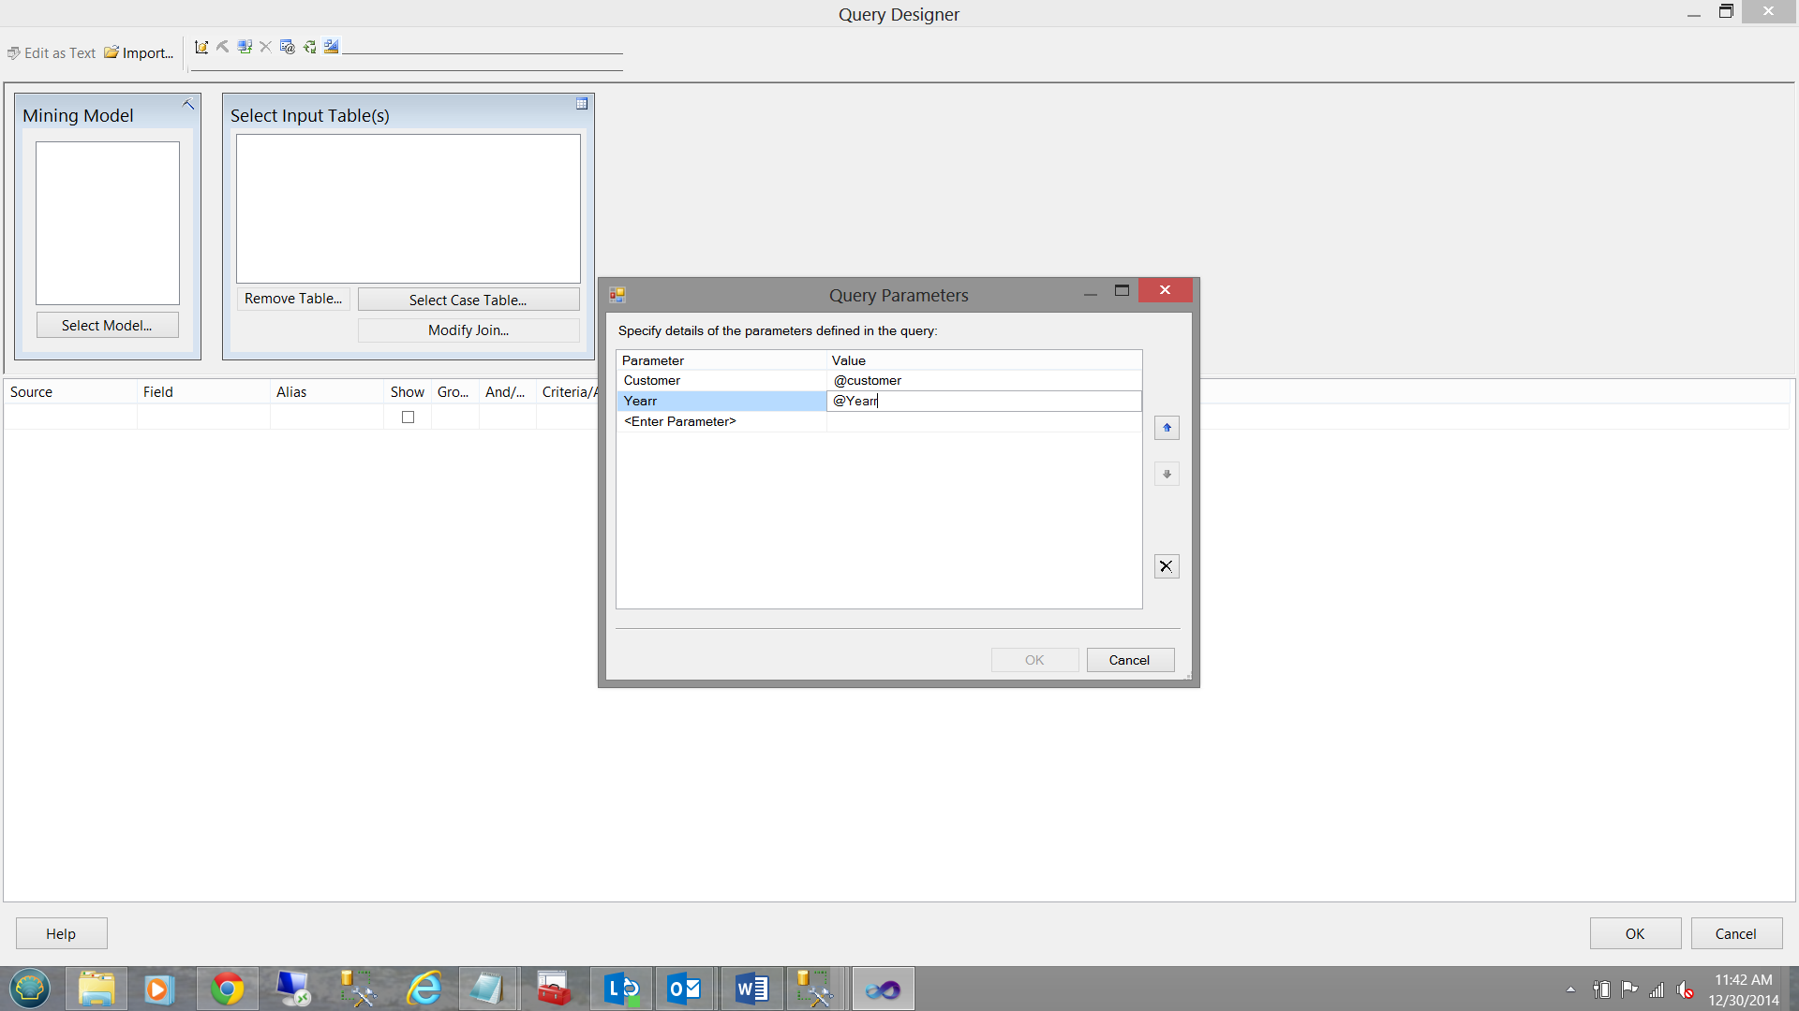Click the Select Model button

point(107,325)
